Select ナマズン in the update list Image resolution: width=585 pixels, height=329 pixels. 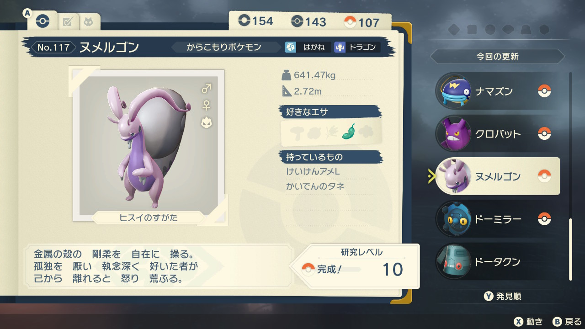(497, 91)
